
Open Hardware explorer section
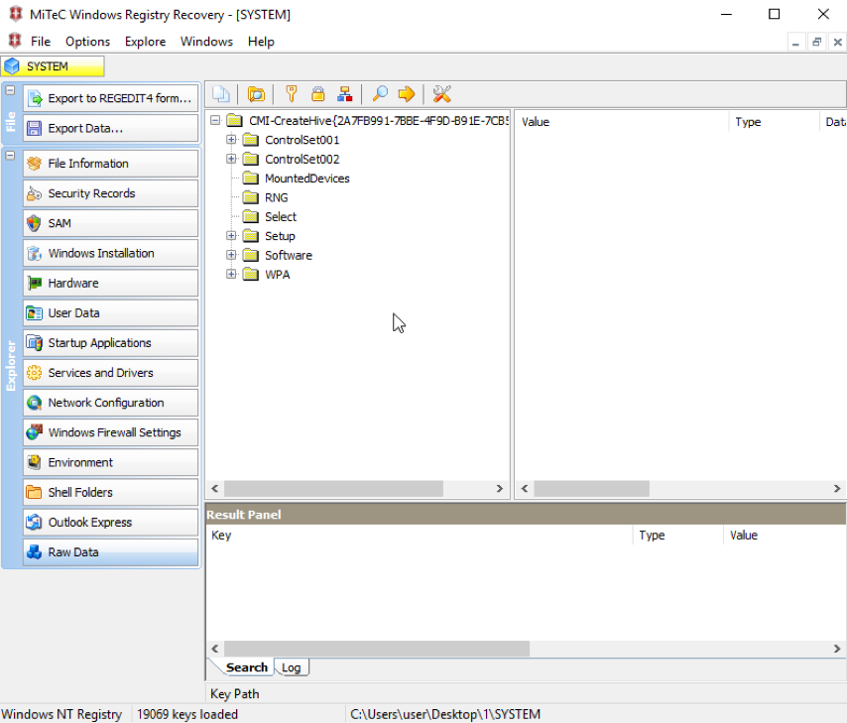[x=111, y=283]
